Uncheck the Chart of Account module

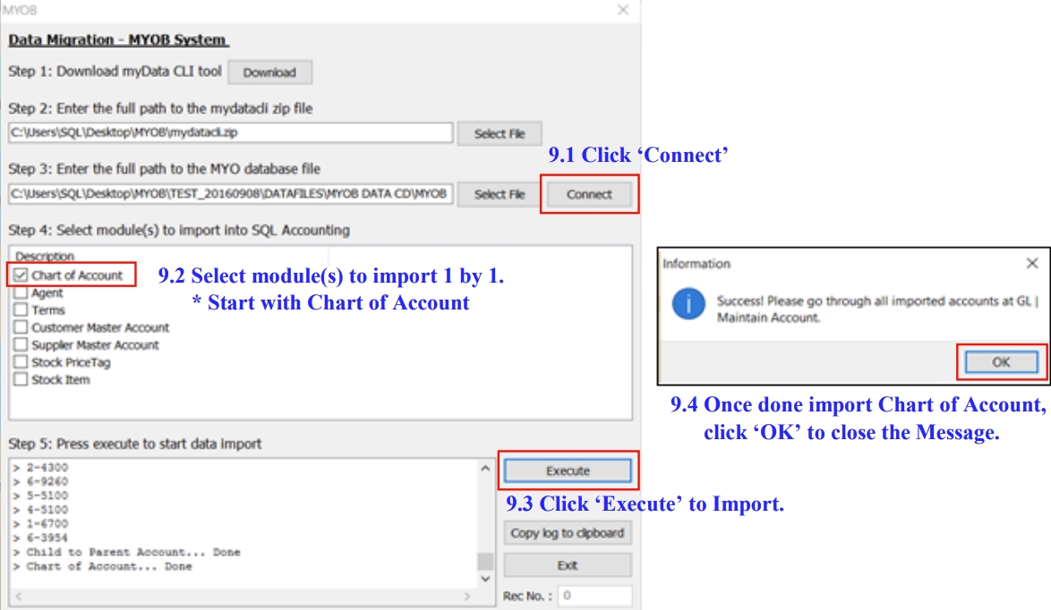[21, 275]
